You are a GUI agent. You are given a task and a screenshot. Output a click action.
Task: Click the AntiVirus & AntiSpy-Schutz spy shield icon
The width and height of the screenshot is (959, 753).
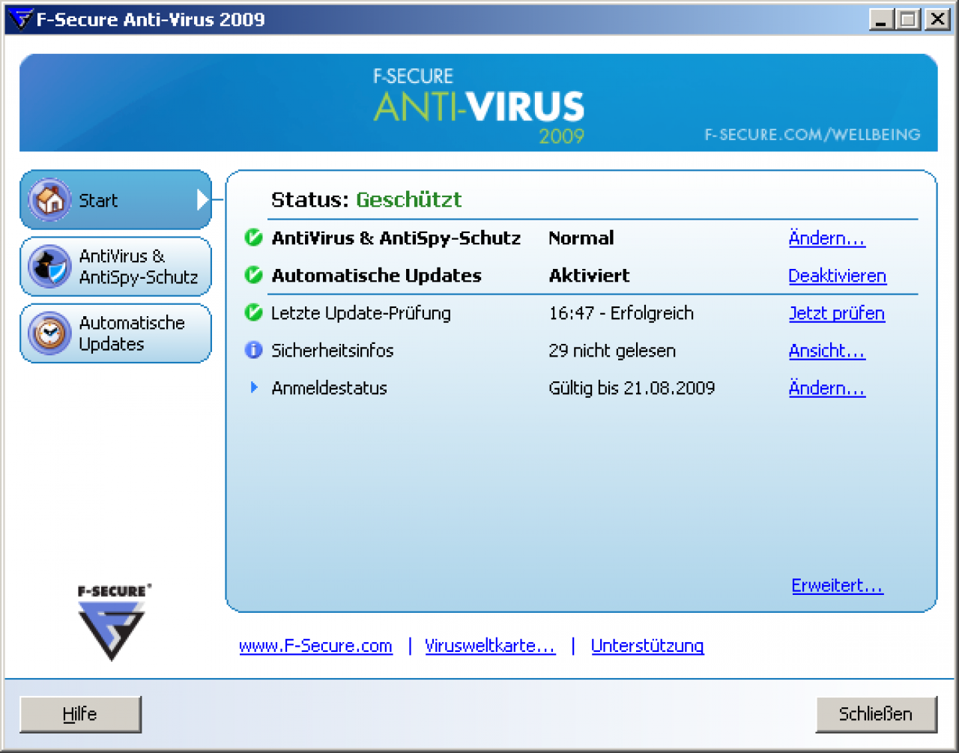tap(49, 266)
